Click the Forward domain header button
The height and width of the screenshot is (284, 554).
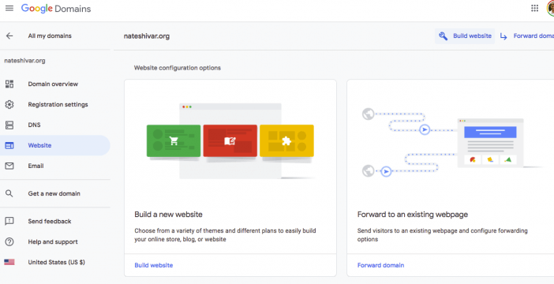point(527,36)
